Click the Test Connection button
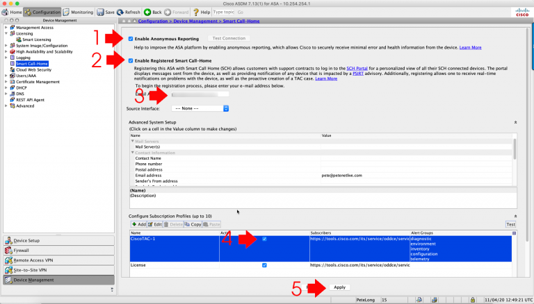 click(x=229, y=38)
